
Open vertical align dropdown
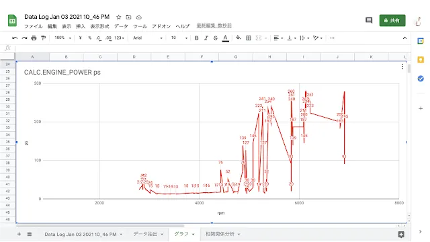291,38
